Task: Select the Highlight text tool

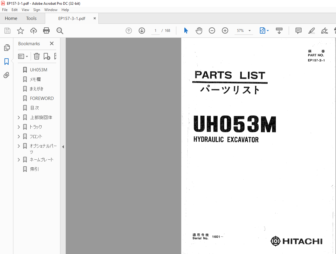Action: (311, 31)
